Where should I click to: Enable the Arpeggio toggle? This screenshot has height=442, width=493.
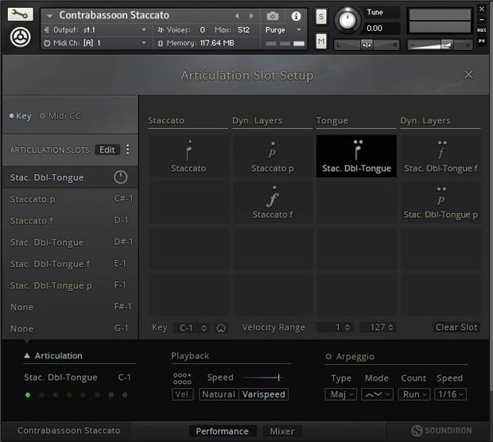click(x=328, y=357)
